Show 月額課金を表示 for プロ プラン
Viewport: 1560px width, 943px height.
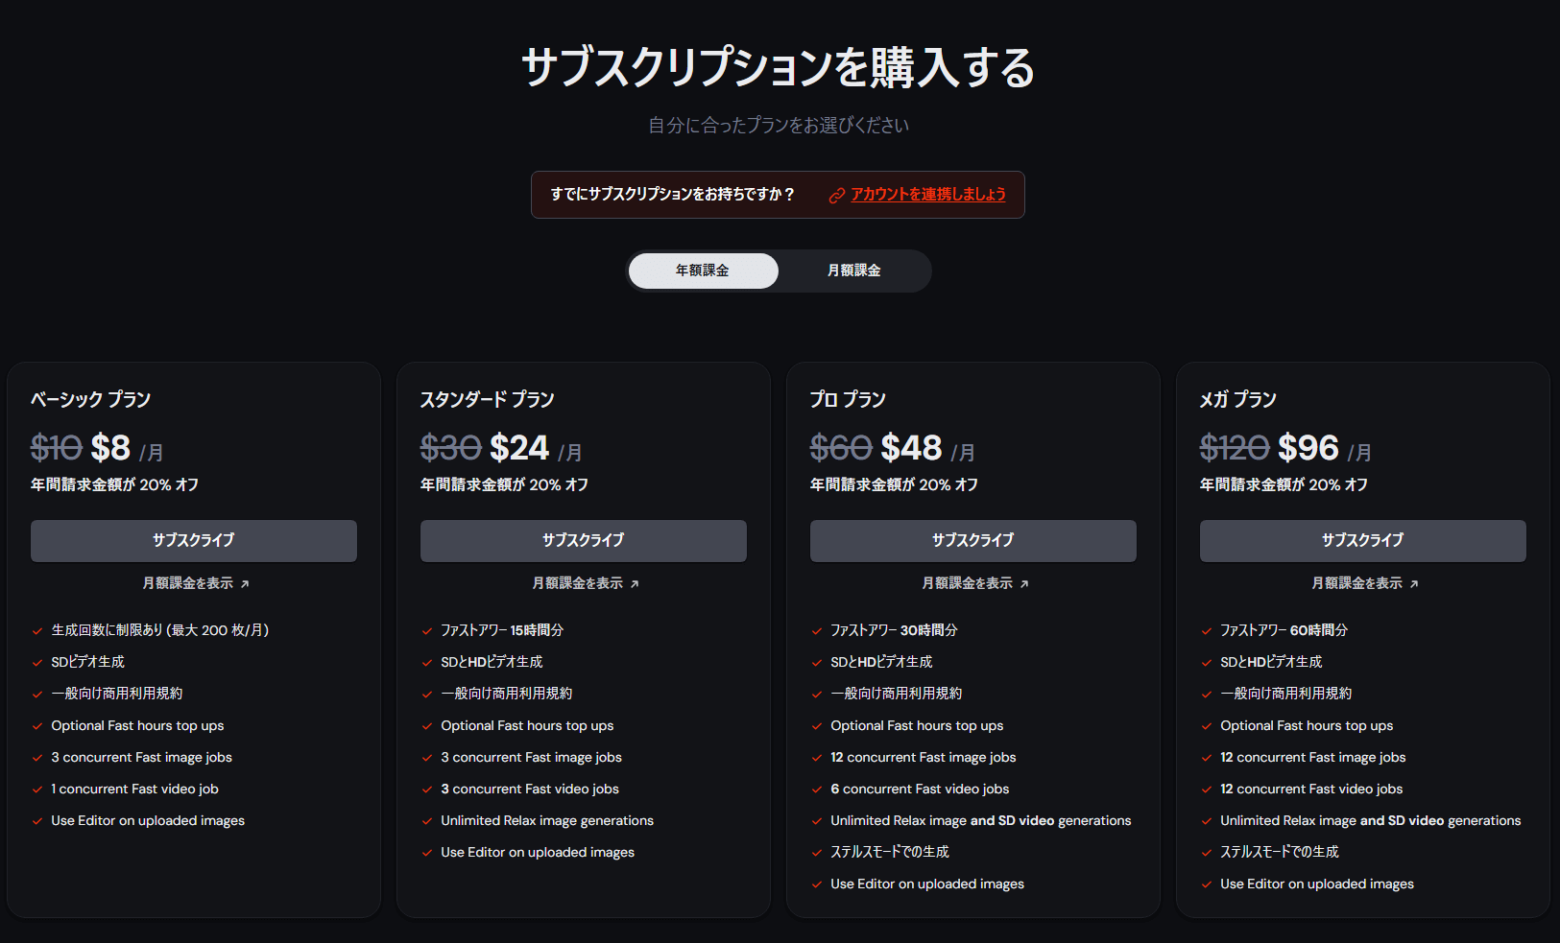coord(968,583)
